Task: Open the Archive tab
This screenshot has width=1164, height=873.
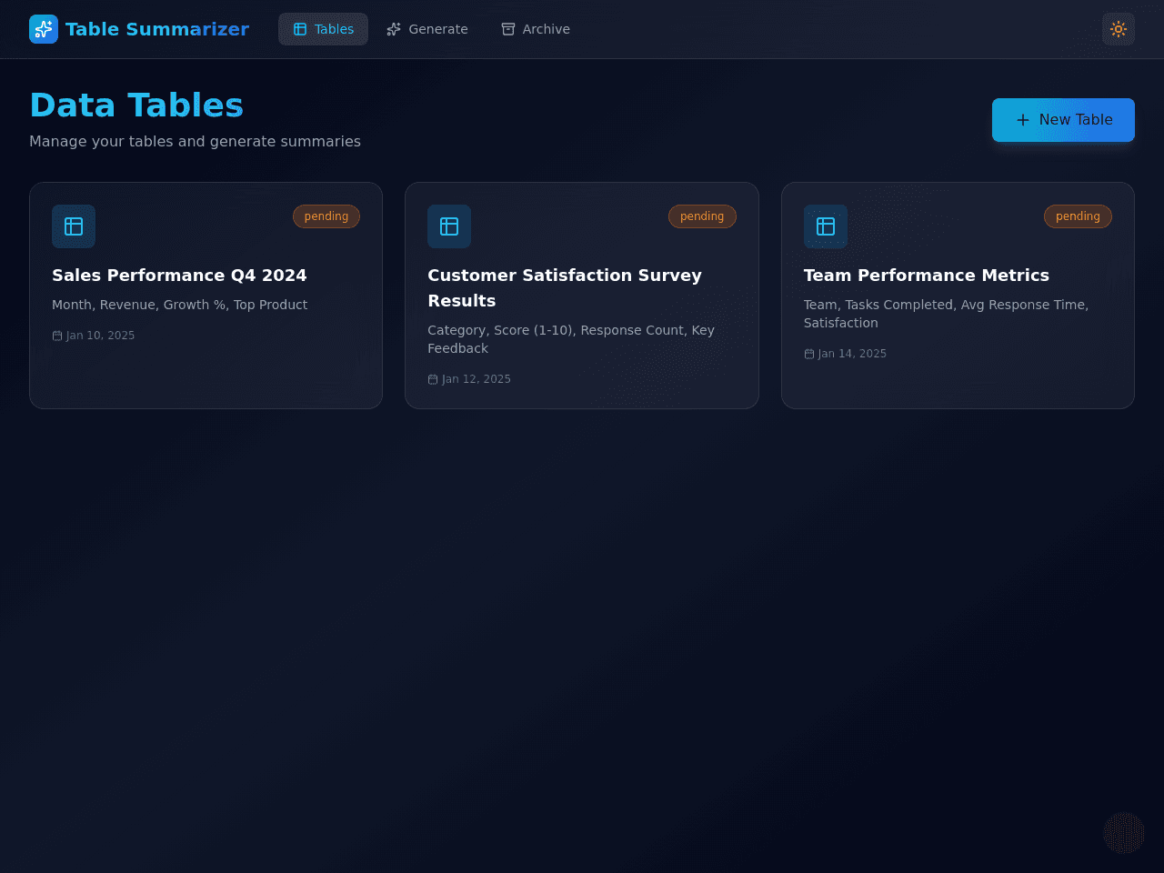Action: (x=536, y=29)
